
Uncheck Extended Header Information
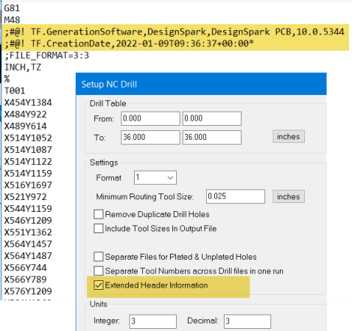(99, 285)
